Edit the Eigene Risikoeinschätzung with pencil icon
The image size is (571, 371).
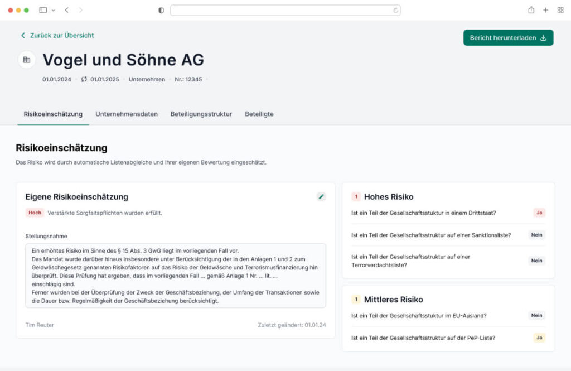click(321, 197)
